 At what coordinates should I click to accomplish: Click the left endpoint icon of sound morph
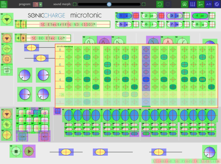coord(75,4)
